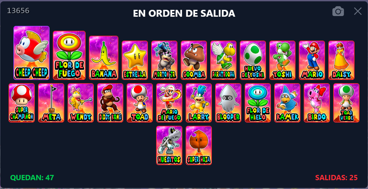368x189 pixels.
Task: Select the Super Hoja card
Action: pyautogui.click(x=199, y=145)
